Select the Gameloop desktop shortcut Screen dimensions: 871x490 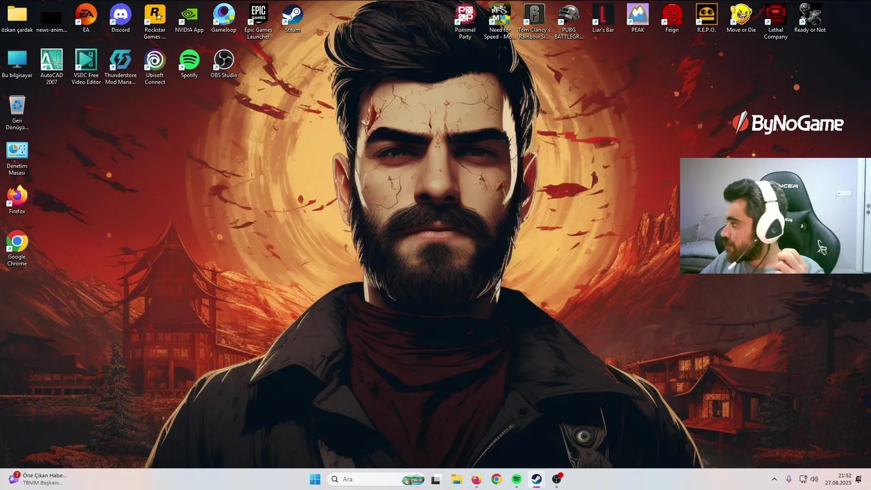224,19
